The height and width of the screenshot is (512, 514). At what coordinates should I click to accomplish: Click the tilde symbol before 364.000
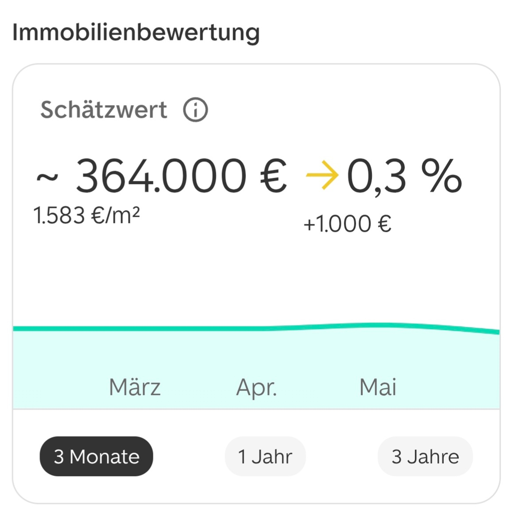(47, 177)
